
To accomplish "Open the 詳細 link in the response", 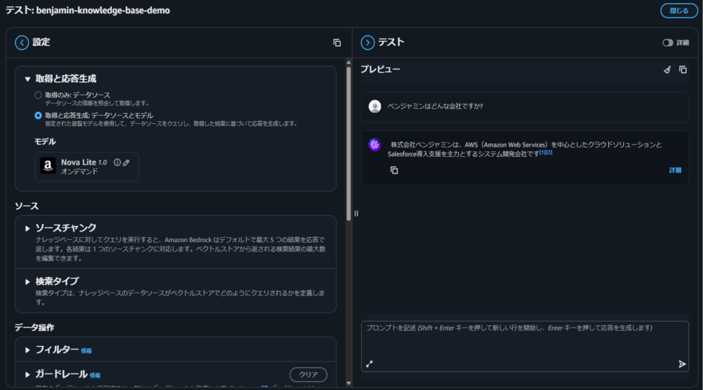I will pos(676,170).
